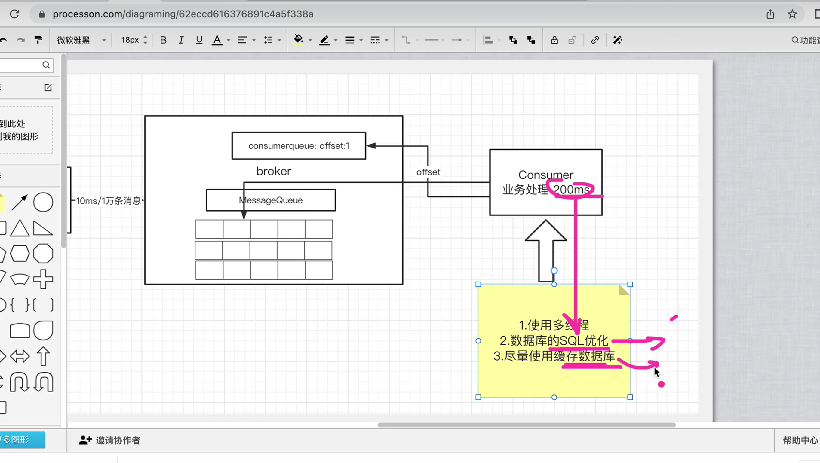Click the magic wand beautify icon

(617, 40)
